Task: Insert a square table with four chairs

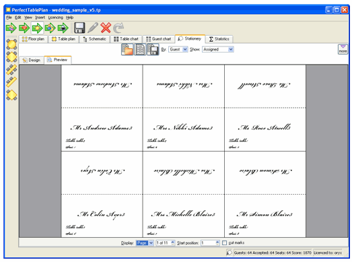Action: pyautogui.click(x=11, y=57)
